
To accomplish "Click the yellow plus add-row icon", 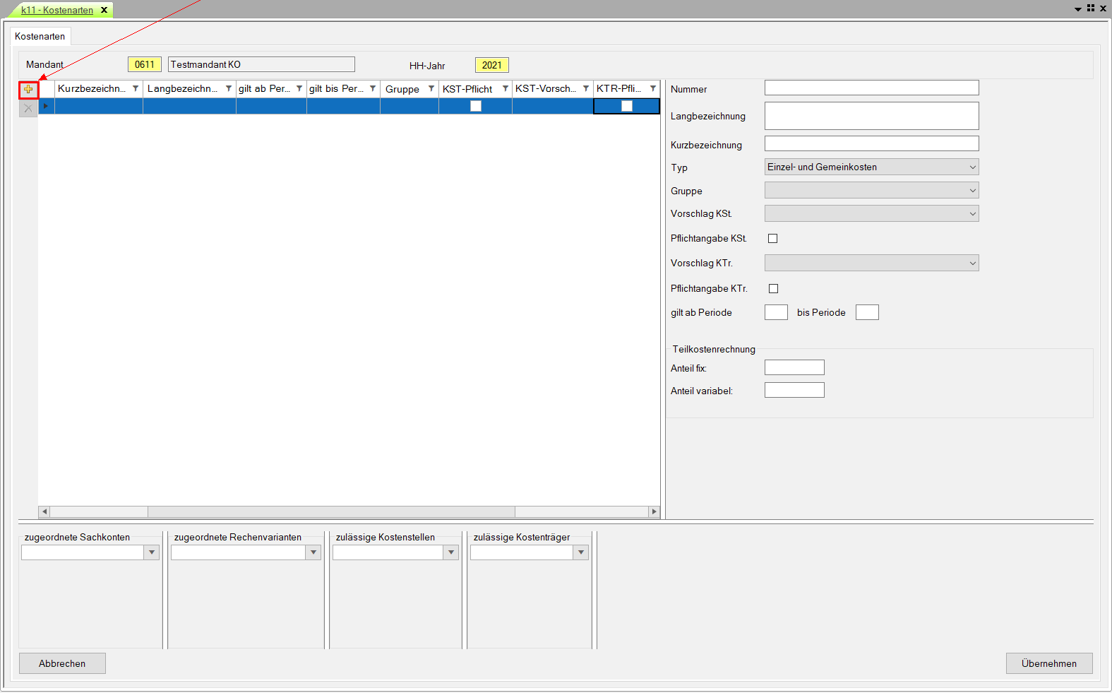I will (x=28, y=90).
